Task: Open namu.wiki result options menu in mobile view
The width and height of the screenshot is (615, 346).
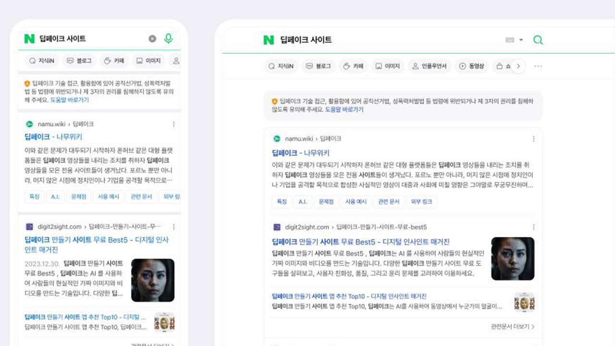Action: point(173,124)
